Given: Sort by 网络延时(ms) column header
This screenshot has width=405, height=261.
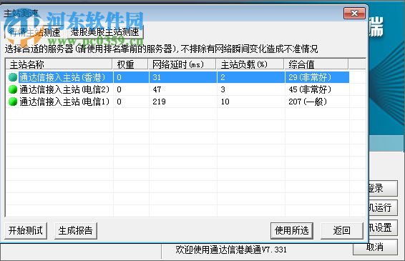Looking at the screenshot, I should coord(182,64).
